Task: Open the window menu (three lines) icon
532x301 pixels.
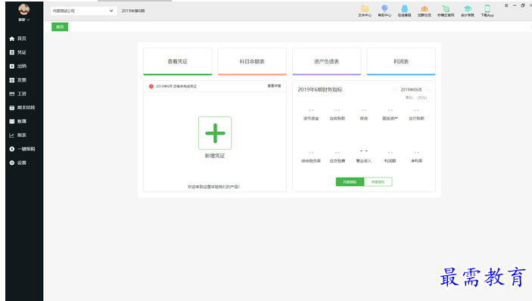Action: coord(506,5)
